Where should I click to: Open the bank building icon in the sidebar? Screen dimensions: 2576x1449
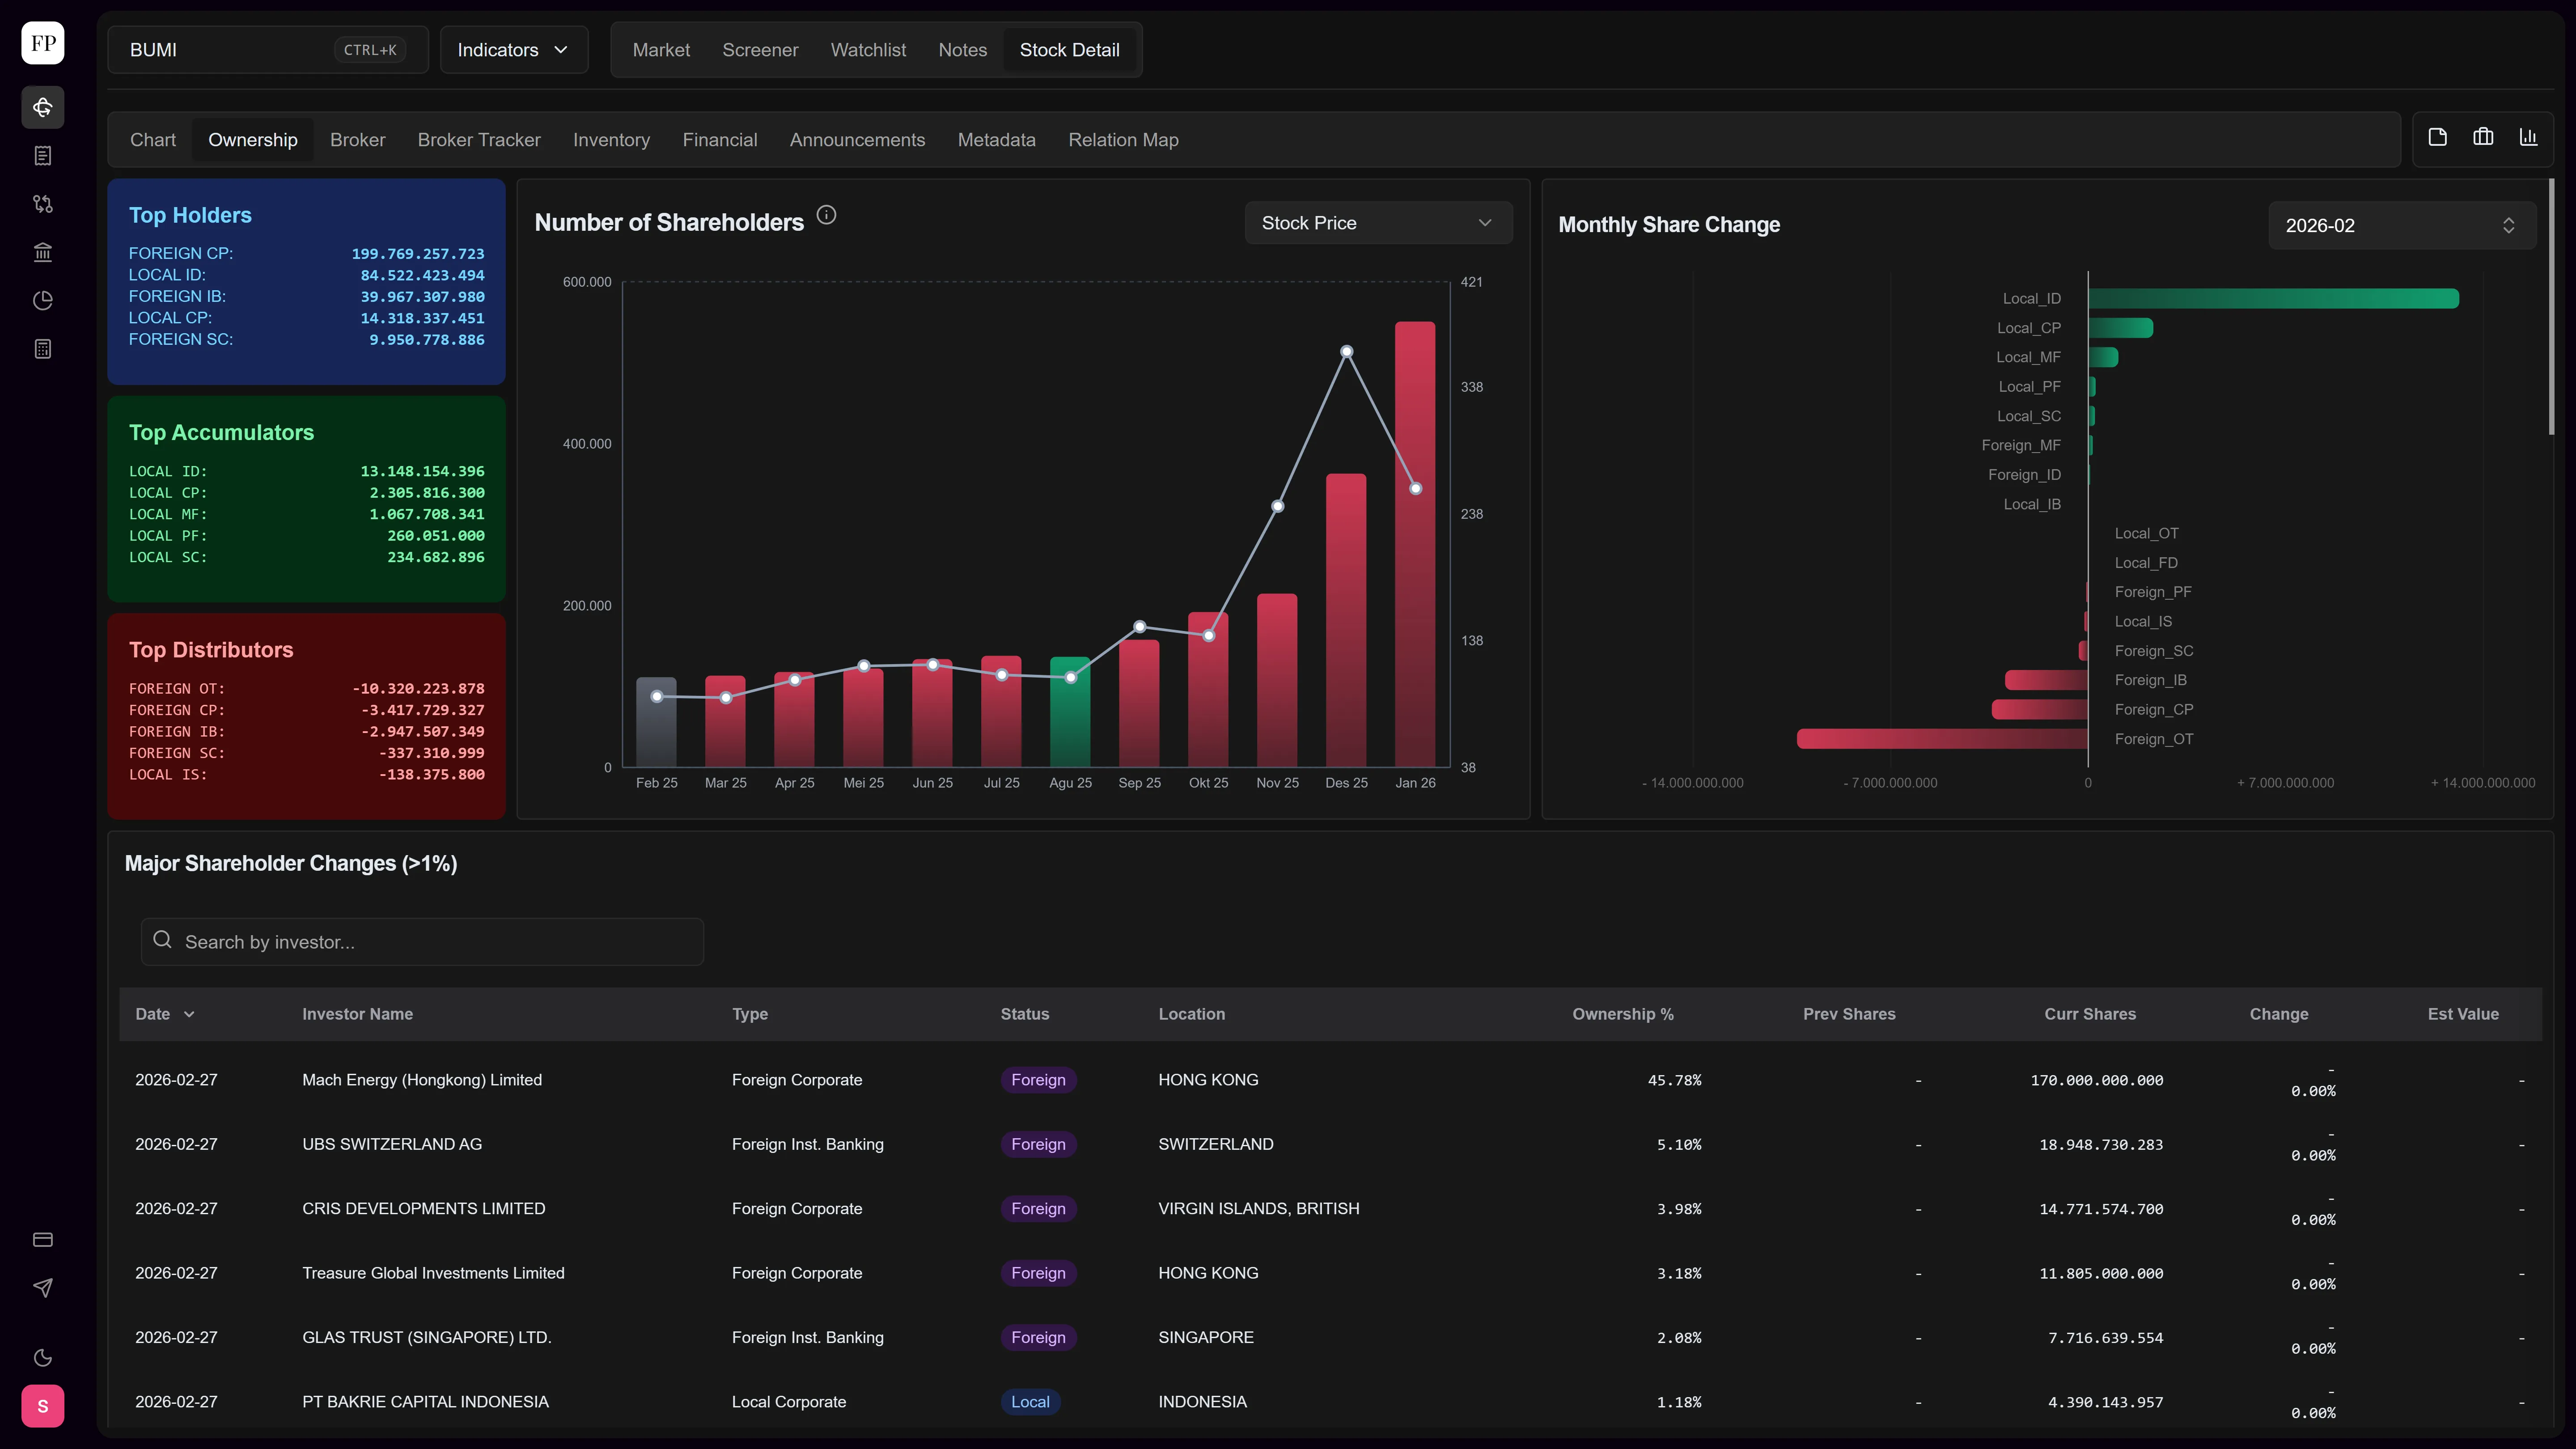click(43, 252)
